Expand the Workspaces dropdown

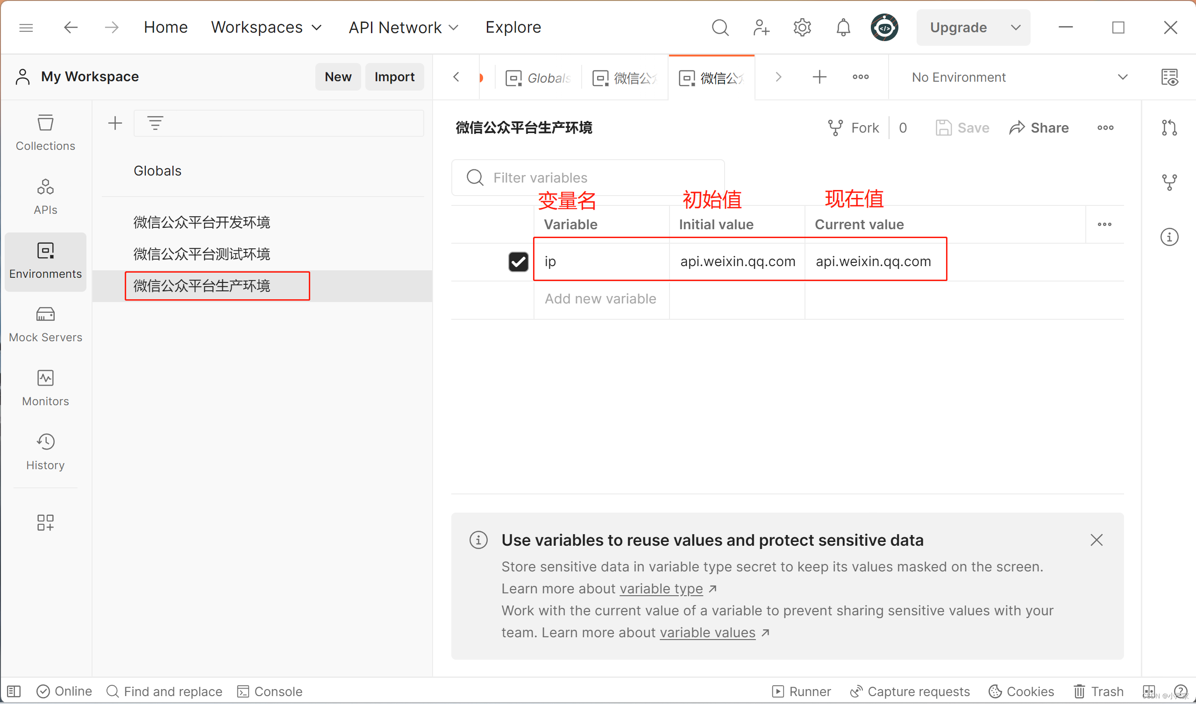(x=266, y=28)
